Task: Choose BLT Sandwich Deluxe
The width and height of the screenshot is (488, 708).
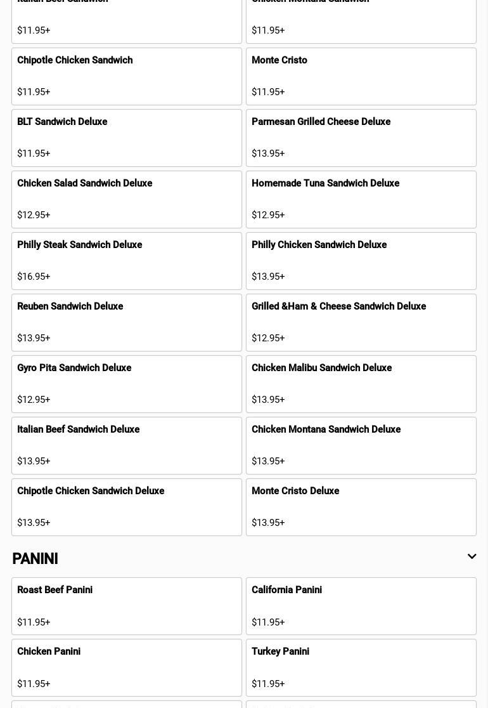Action: point(127,138)
